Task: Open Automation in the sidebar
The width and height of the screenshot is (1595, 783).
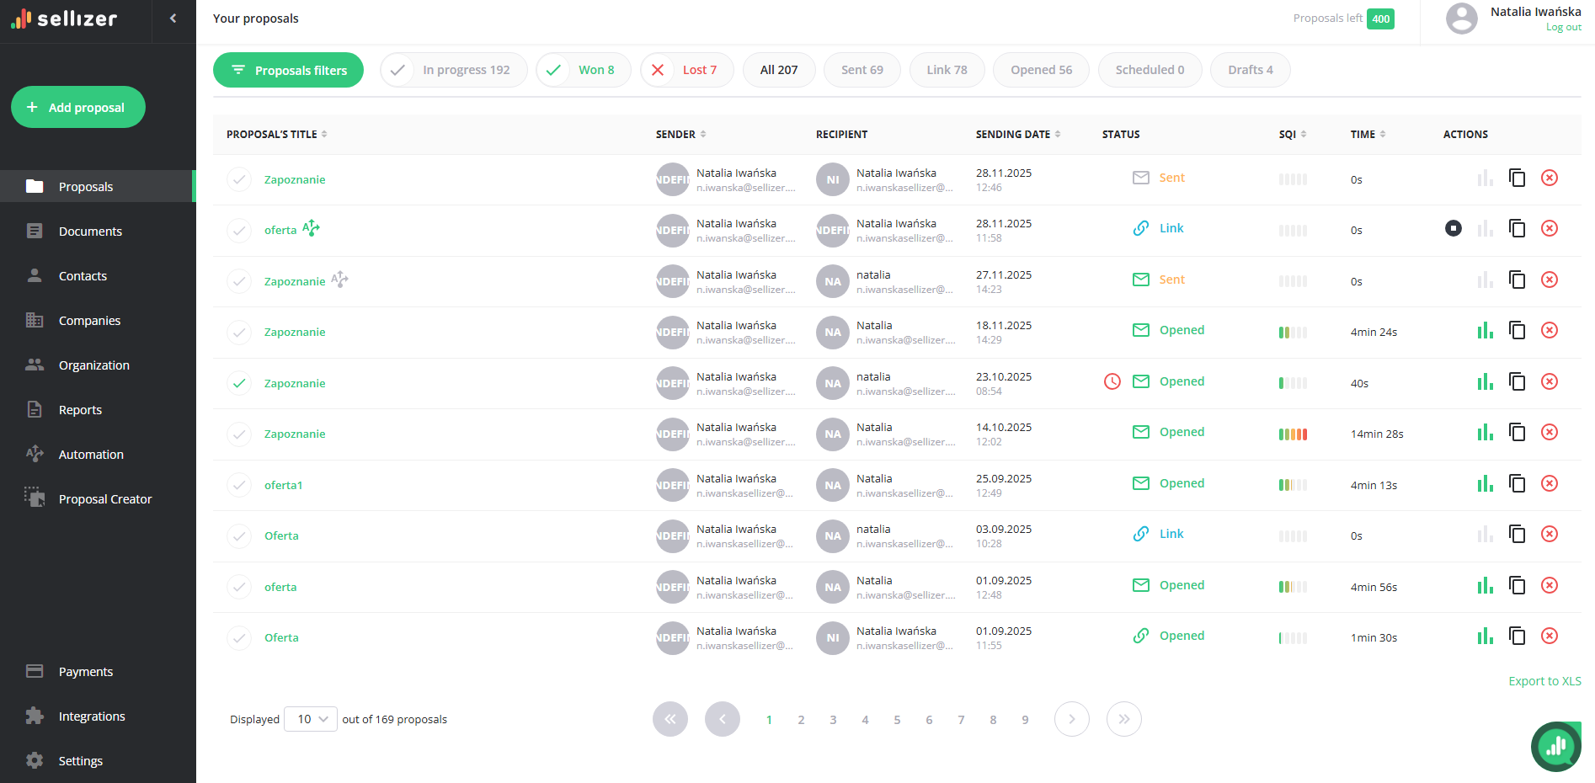Action: click(x=91, y=455)
